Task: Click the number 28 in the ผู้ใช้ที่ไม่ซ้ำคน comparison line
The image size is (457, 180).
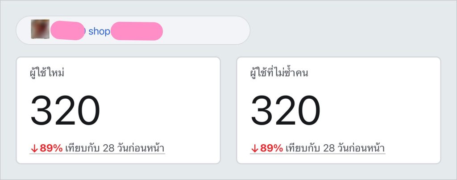Action: 329,148
